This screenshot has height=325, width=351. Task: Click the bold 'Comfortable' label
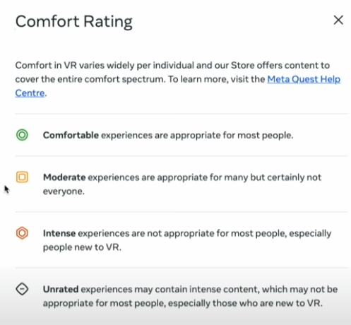pyautogui.click(x=71, y=135)
